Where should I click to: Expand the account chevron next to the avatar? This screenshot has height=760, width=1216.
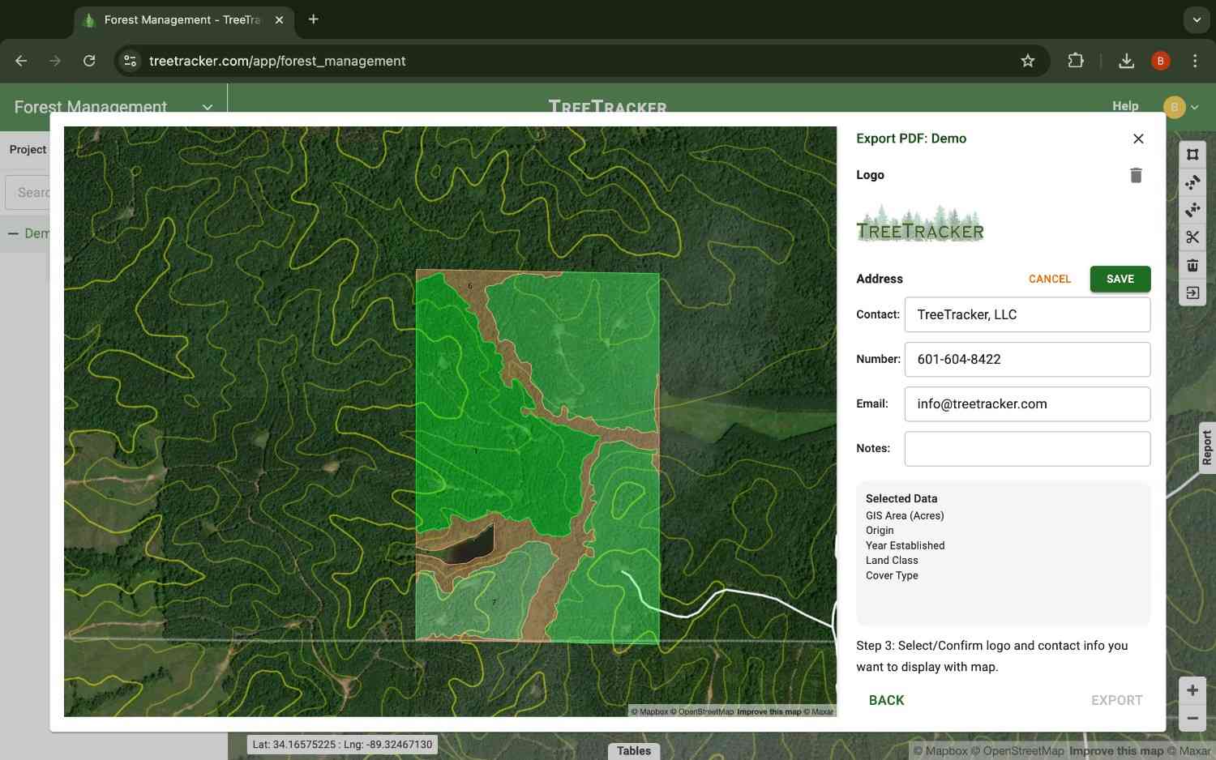[1194, 107]
